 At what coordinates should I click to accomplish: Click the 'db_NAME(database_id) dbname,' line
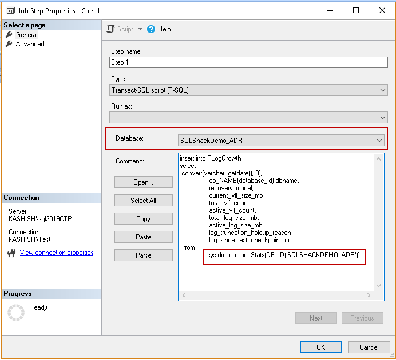(x=254, y=181)
